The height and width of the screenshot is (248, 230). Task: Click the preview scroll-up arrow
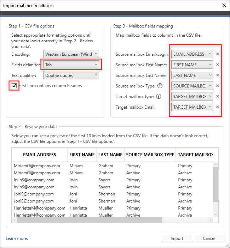(215, 165)
